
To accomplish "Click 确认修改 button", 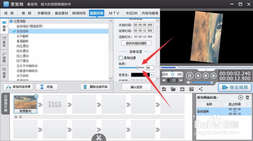I will 137,87.
